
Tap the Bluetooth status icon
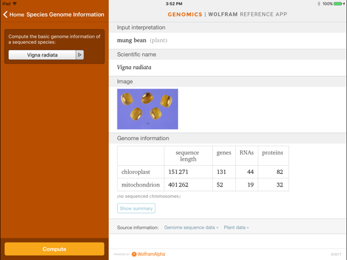(319, 4)
